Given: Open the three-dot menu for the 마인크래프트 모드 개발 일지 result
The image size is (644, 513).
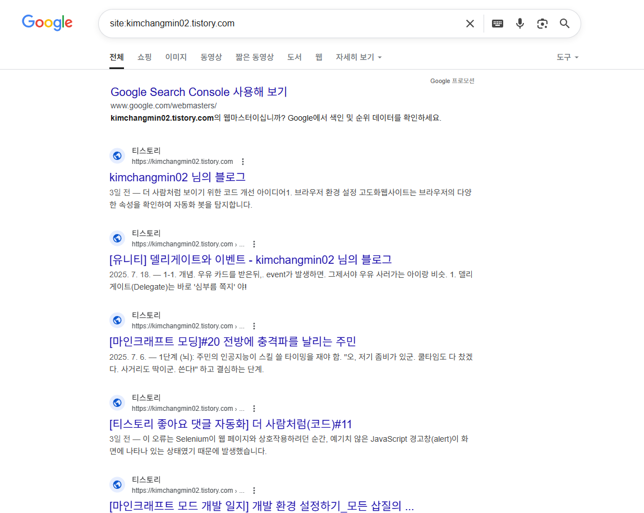Looking at the screenshot, I should pyautogui.click(x=254, y=491).
